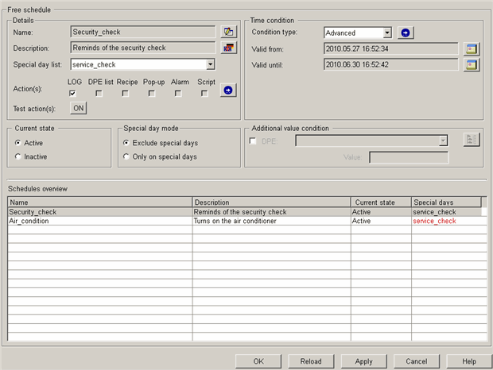The width and height of the screenshot is (493, 370).
Task: Uncheck the LOG action checkbox
Action: [x=73, y=93]
